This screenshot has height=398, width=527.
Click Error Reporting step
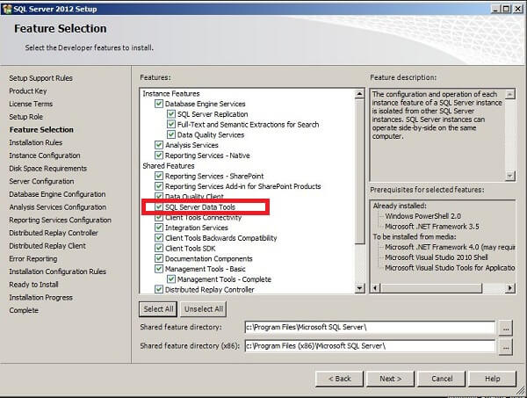click(33, 258)
